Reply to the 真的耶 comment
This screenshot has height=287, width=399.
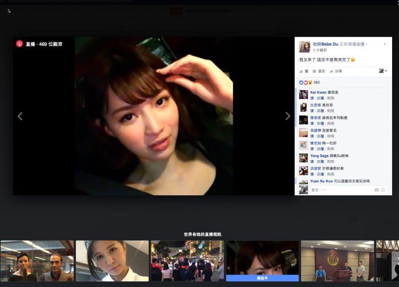pyautogui.click(x=320, y=111)
